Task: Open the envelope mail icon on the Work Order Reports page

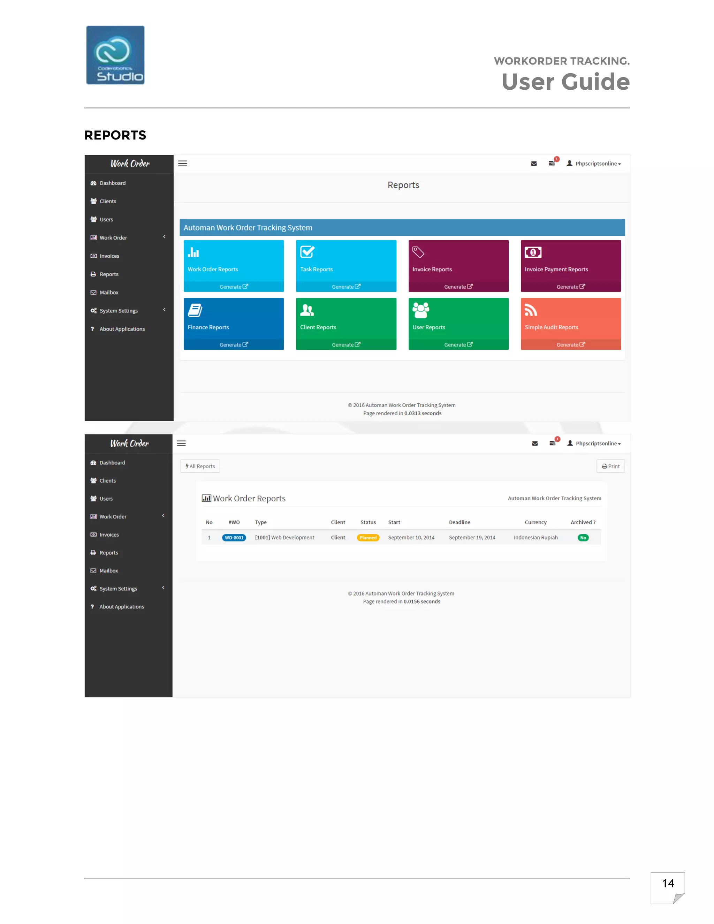Action: [535, 444]
